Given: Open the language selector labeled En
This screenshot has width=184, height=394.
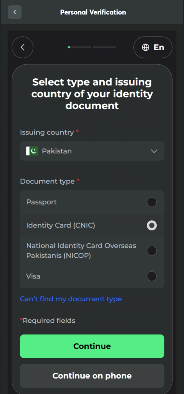Looking at the screenshot, I should pyautogui.click(x=153, y=47).
